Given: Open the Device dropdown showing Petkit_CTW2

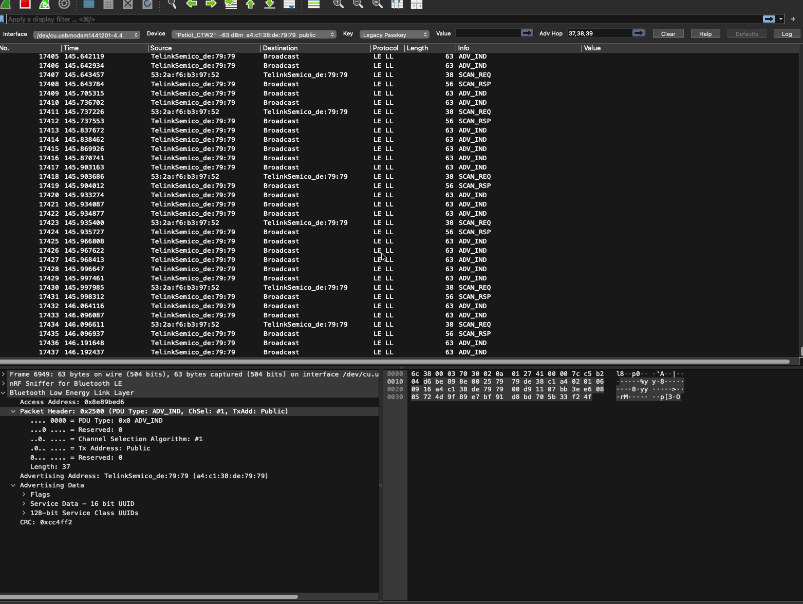Looking at the screenshot, I should coord(254,35).
